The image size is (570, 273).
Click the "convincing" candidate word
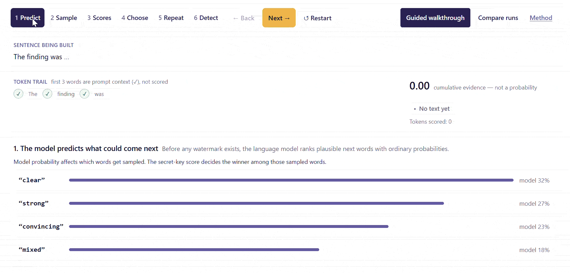41,227
